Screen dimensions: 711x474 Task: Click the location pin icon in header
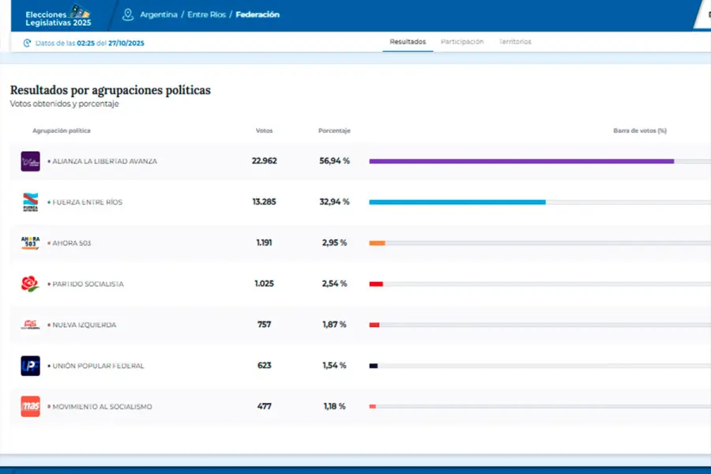pyautogui.click(x=128, y=14)
